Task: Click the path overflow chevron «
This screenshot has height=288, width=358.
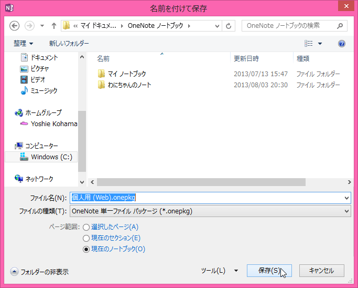Action: 75,26
